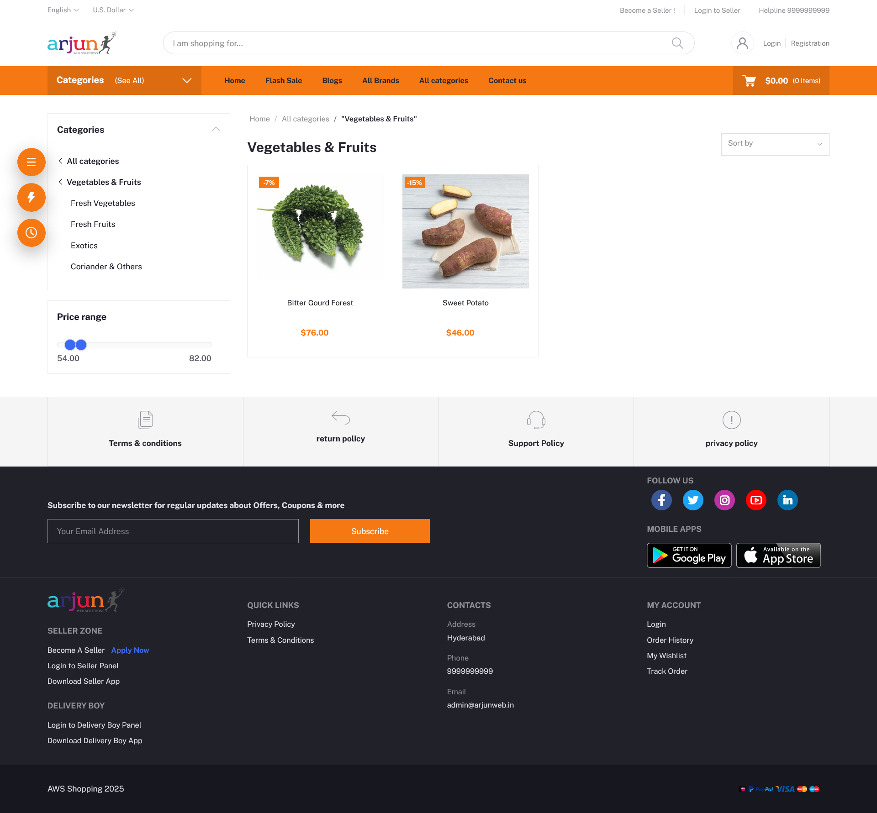Collapse the Categories sidebar panel
This screenshot has height=813, width=877.
[x=216, y=129]
